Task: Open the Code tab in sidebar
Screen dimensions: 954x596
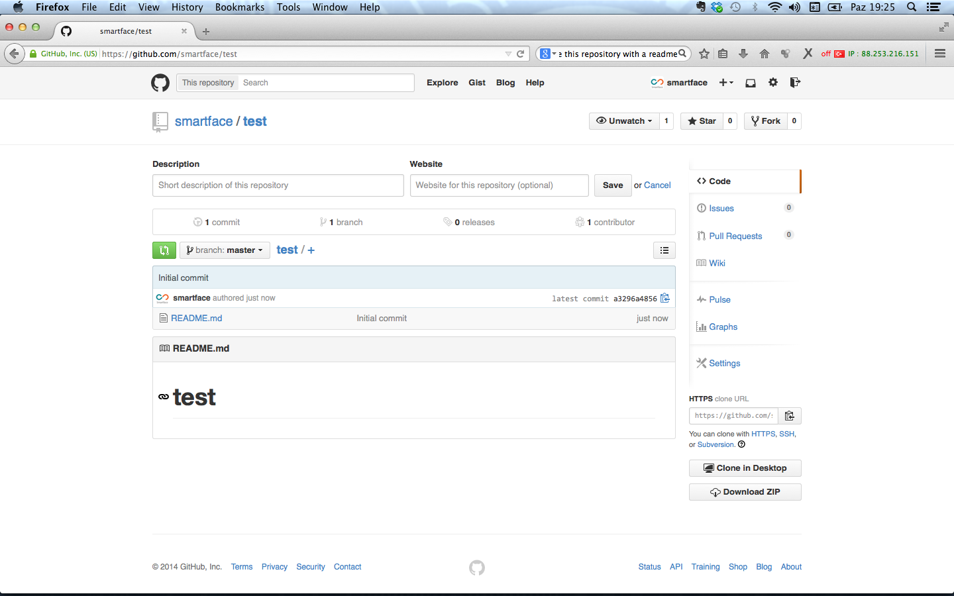Action: coord(745,181)
